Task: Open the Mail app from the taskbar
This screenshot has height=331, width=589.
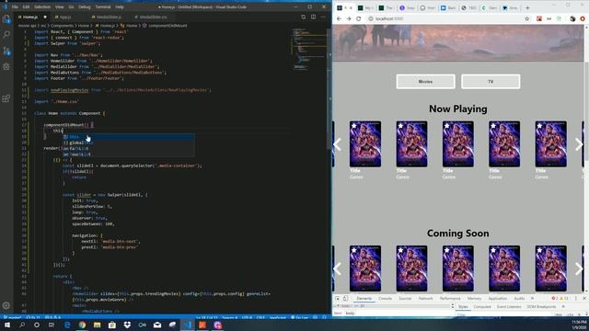Action: pyautogui.click(x=157, y=325)
